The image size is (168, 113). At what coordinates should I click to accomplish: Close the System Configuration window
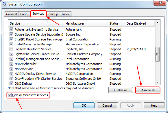pyautogui.click(x=160, y=3)
